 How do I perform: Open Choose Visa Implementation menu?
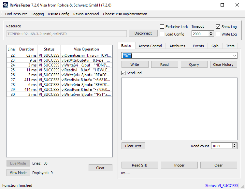tap(125, 14)
